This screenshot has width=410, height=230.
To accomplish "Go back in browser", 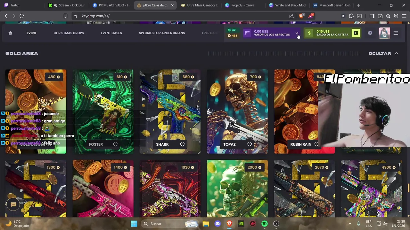I will 6,16.
